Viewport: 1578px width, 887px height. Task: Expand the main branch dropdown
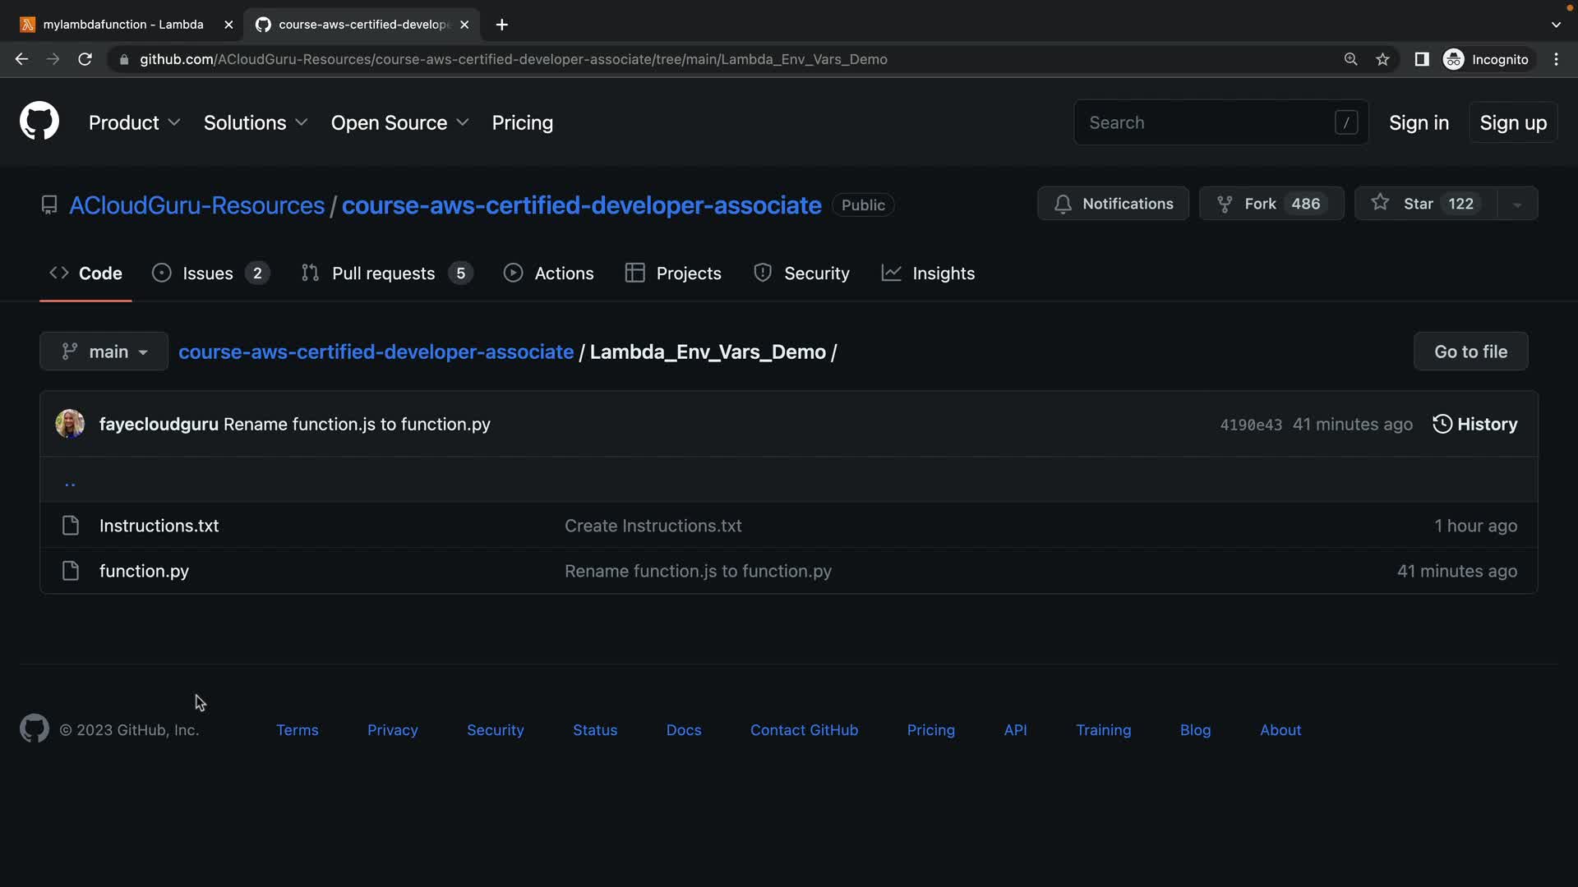104,352
